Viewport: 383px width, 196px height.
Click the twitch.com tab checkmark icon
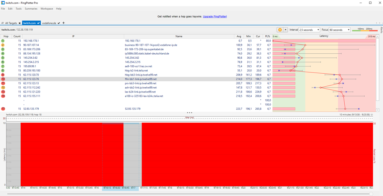point(38,23)
